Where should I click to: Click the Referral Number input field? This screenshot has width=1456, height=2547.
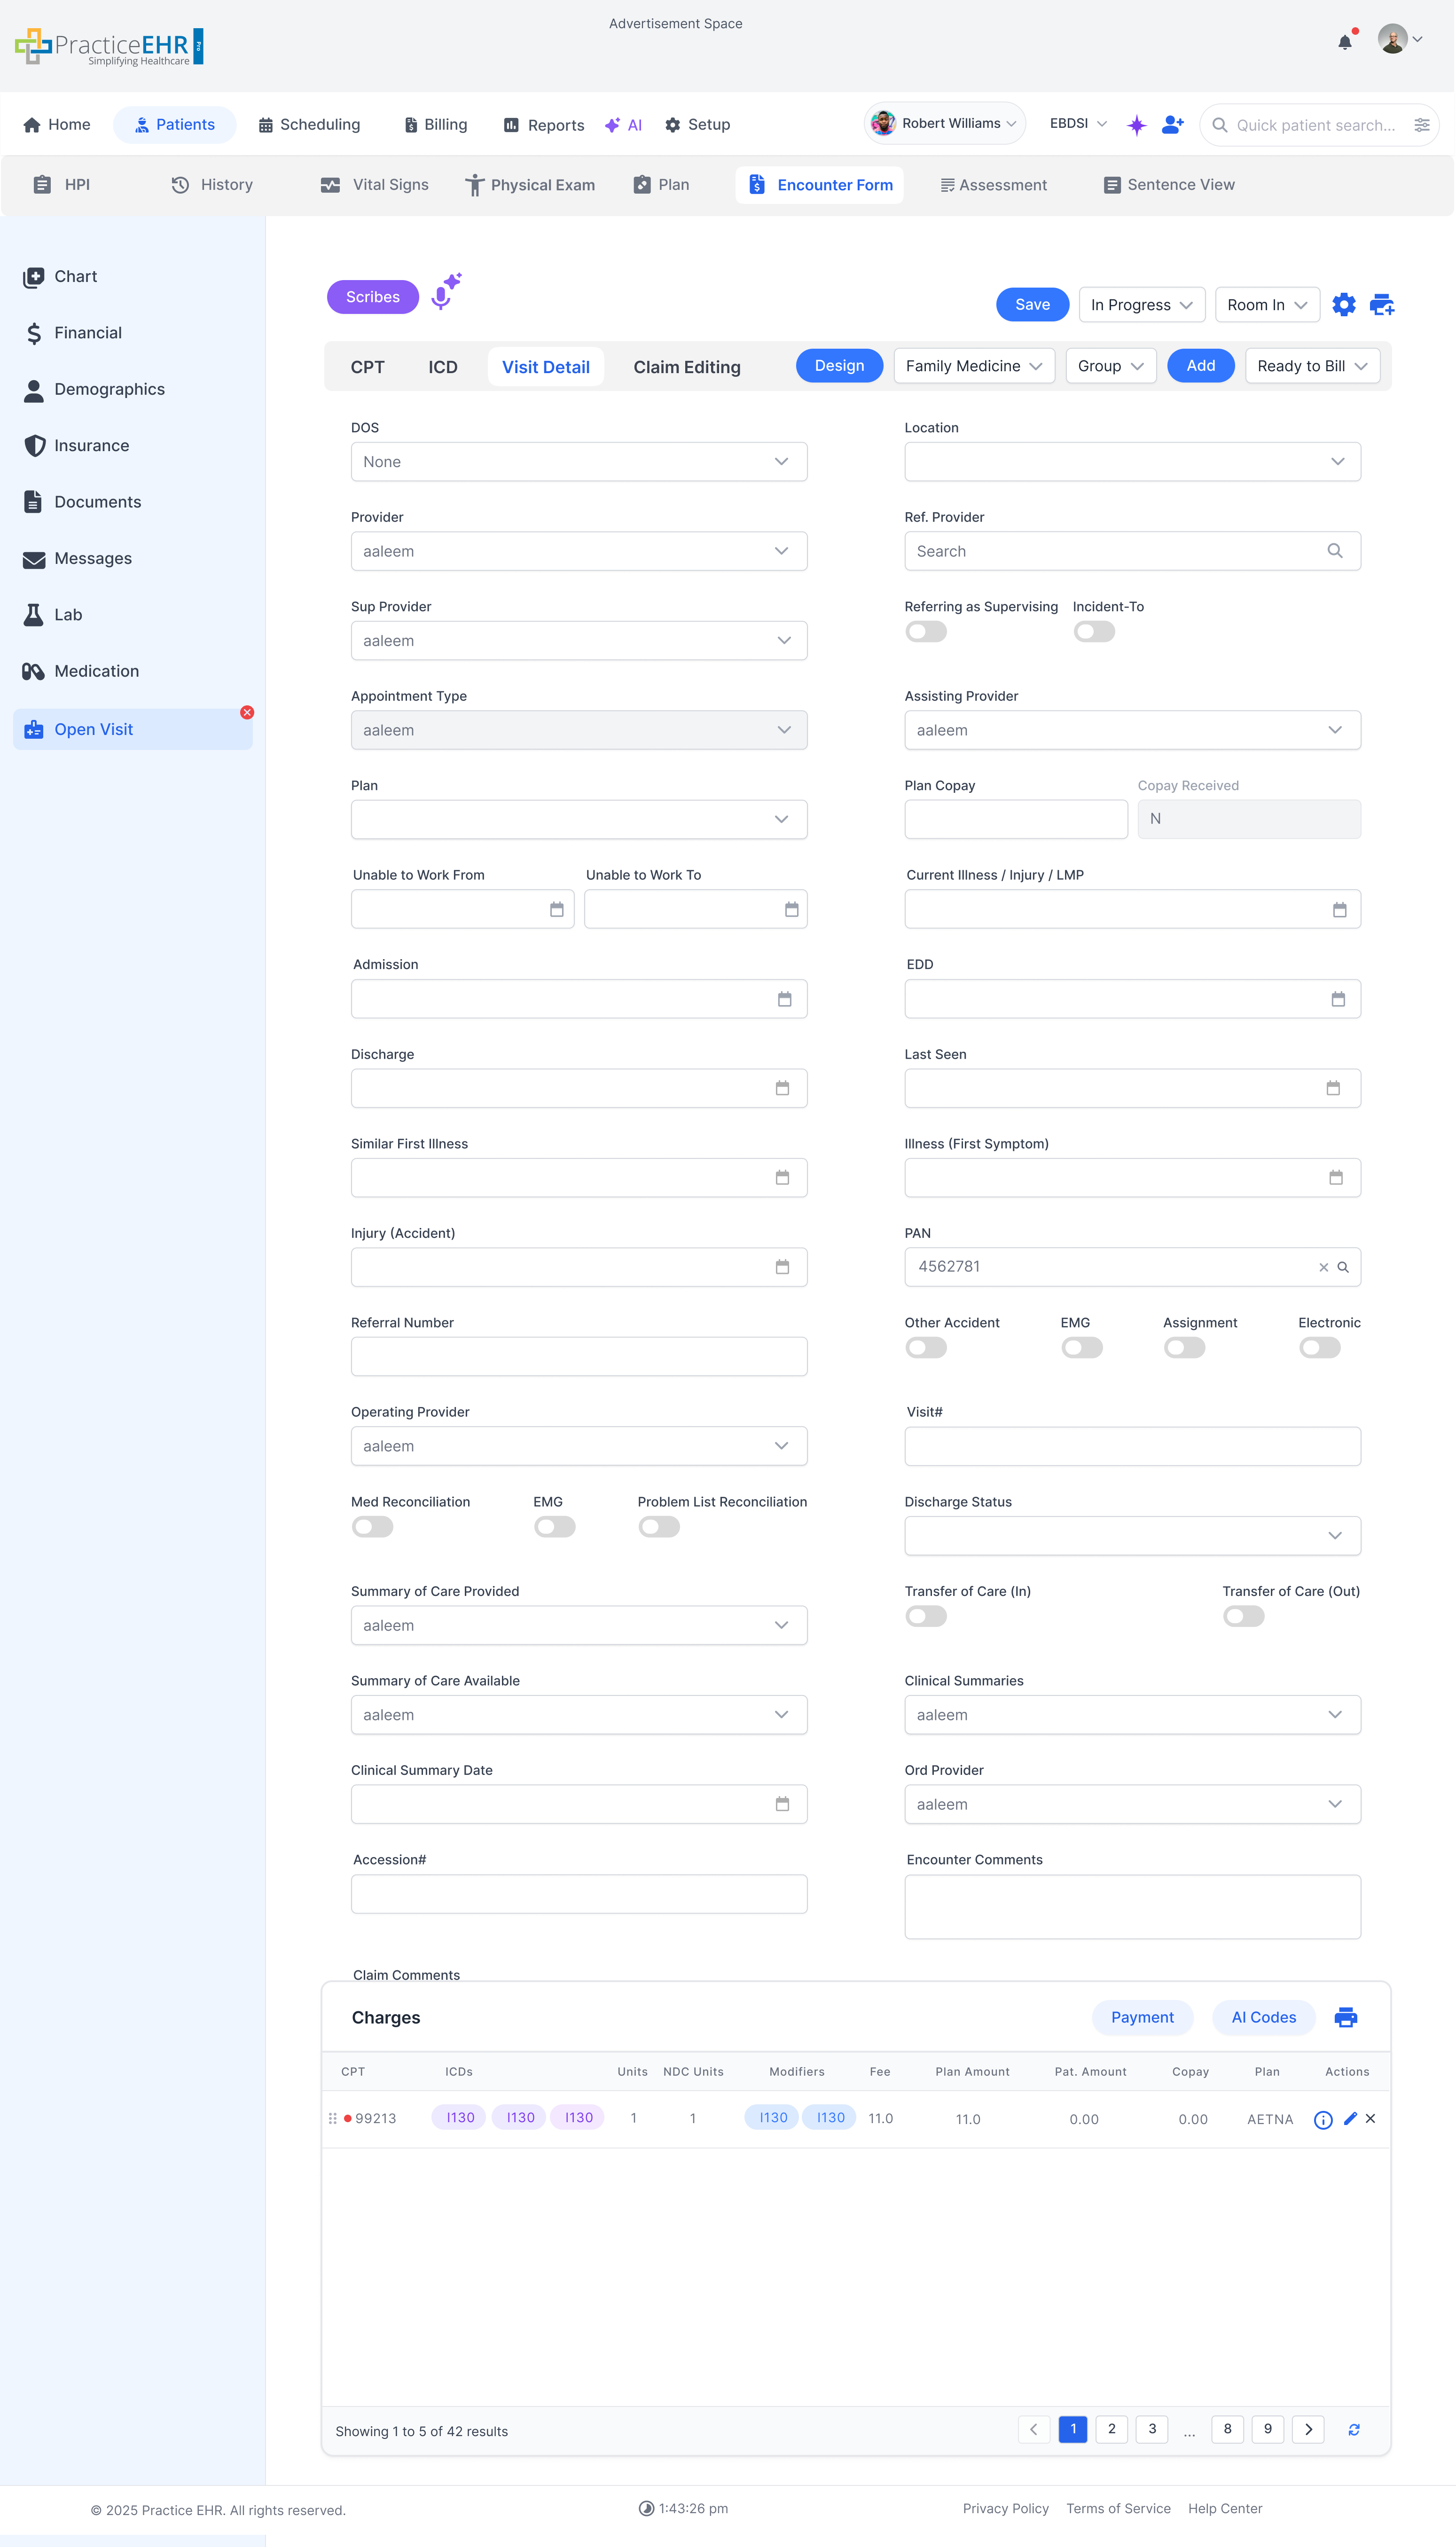pyautogui.click(x=578, y=1357)
